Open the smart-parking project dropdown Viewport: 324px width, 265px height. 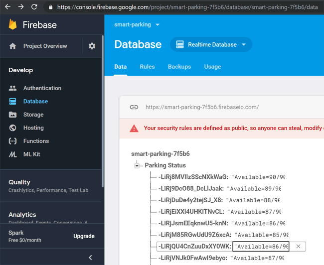click(x=137, y=24)
